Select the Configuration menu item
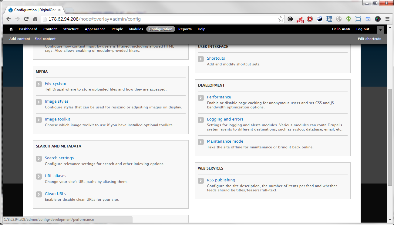This screenshot has height=225, width=394. coord(161,29)
